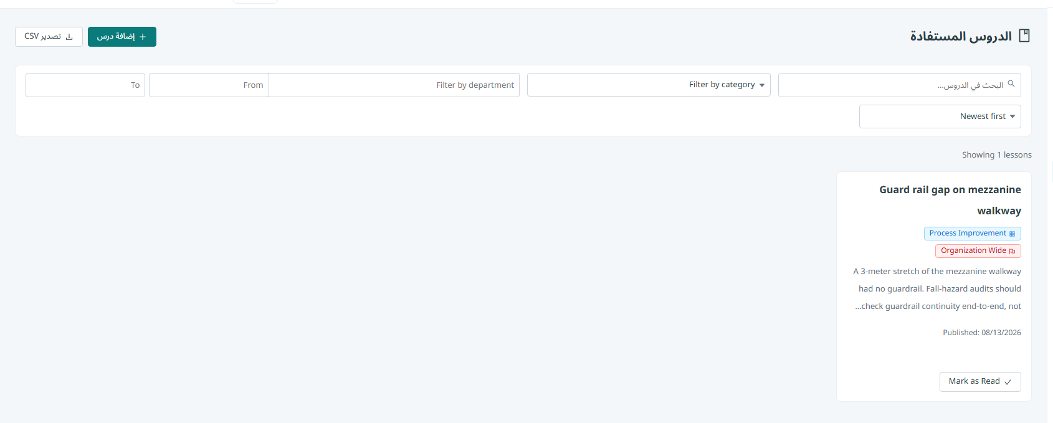
Task: Click the download icon on تصدير CSV
Action: (69, 37)
